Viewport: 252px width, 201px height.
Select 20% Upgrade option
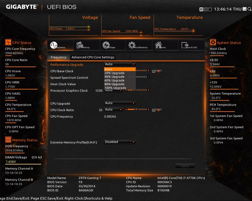(x=120, y=73)
